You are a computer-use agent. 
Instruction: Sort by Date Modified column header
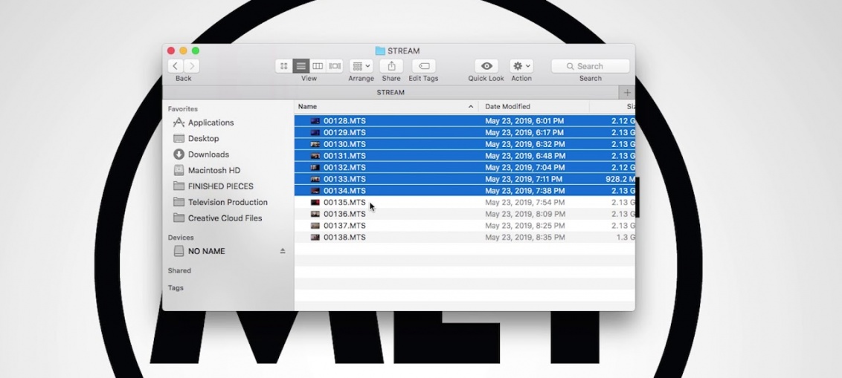point(534,107)
